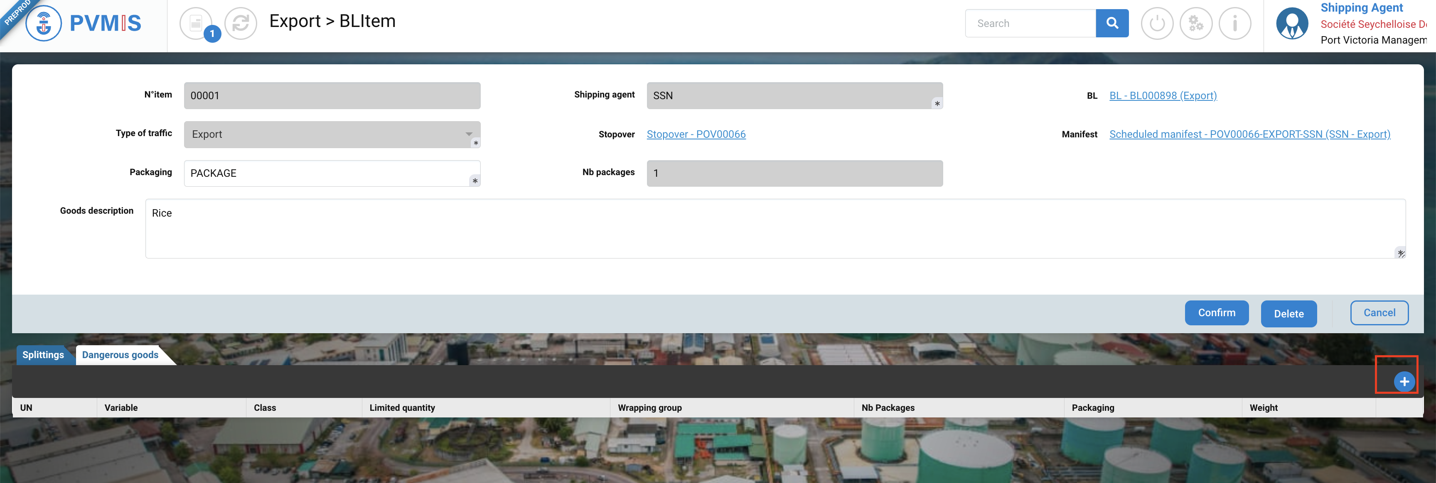The image size is (1436, 483).
Task: Select the Dangerous goods tab
Action: click(x=120, y=355)
